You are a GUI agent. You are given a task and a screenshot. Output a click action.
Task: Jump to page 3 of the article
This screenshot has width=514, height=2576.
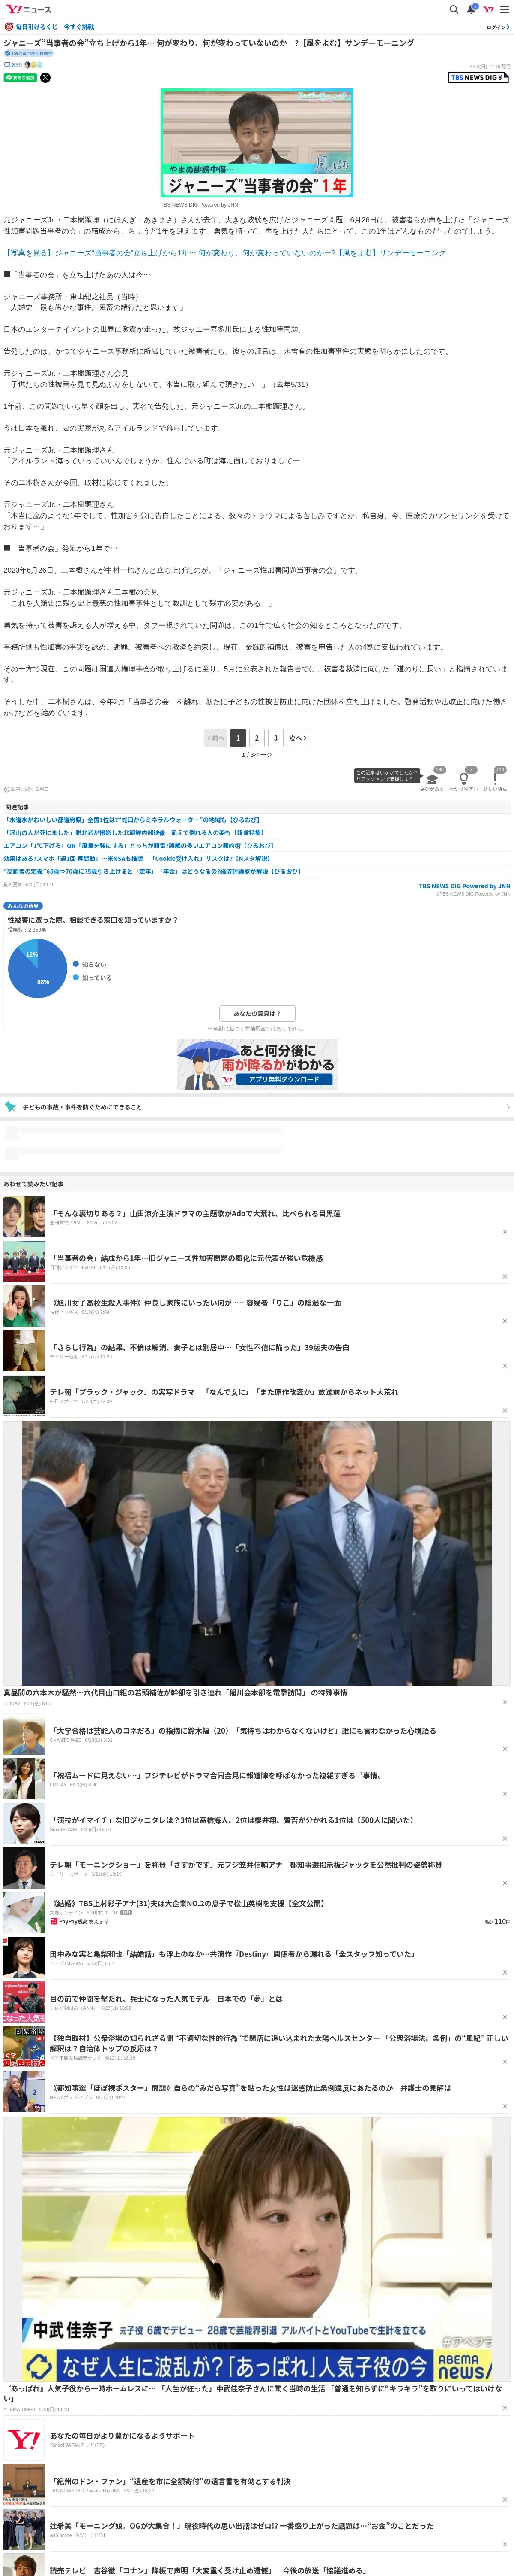coord(275,738)
